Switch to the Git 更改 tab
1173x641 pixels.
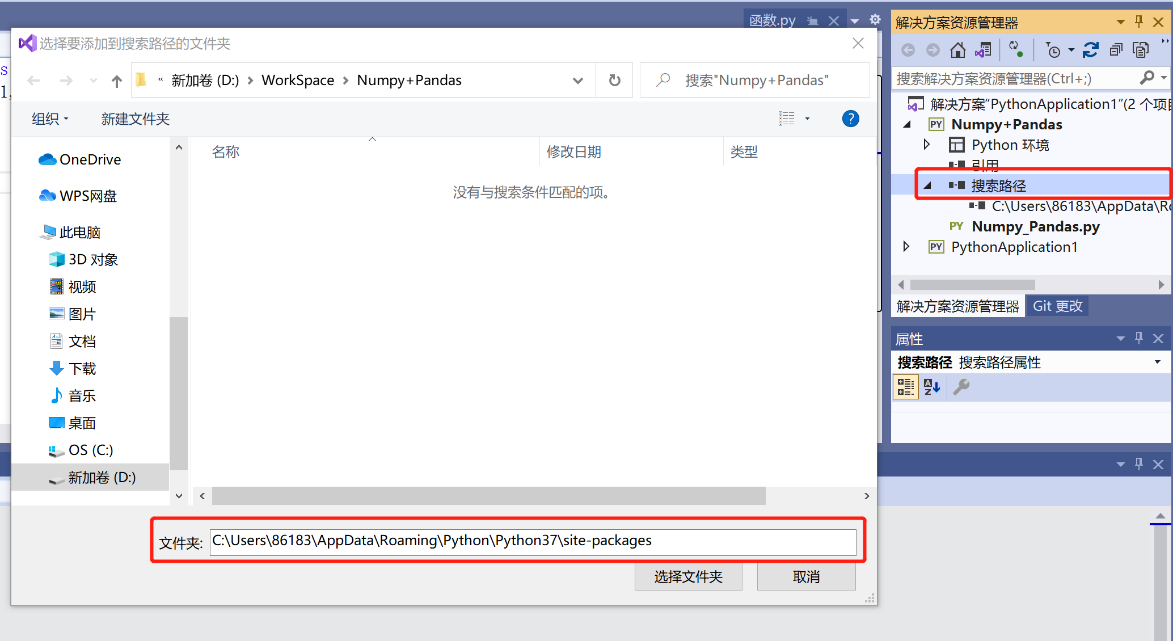coord(1057,305)
